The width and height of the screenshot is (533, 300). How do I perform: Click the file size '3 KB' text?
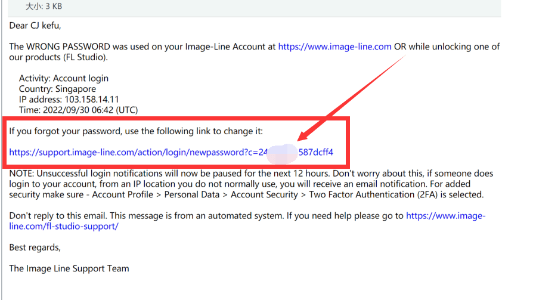coord(54,6)
